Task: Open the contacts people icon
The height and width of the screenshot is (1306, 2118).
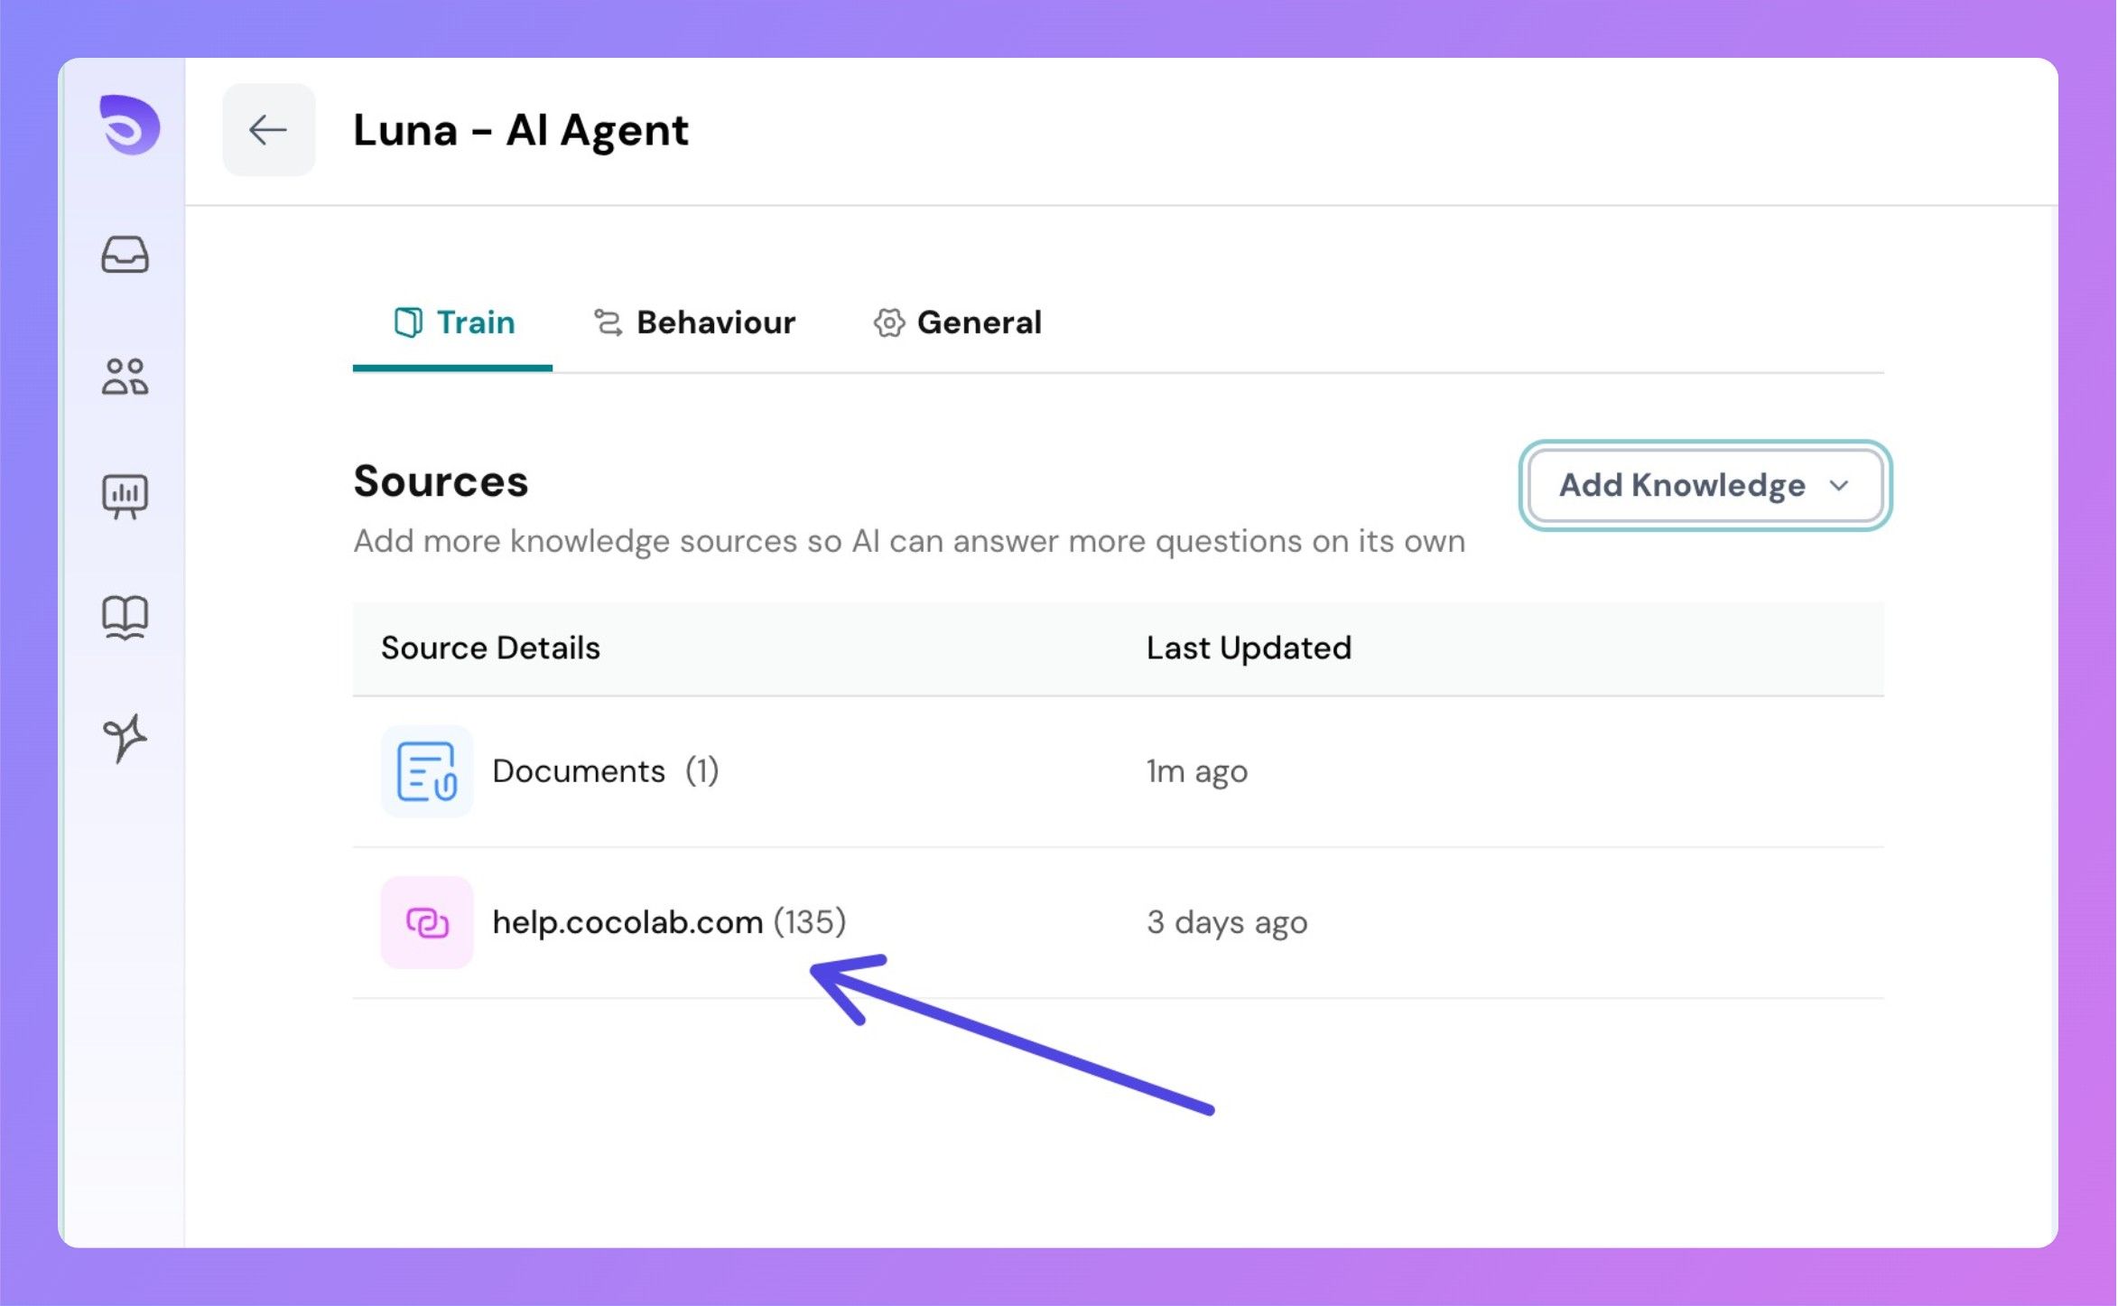Action: coord(125,376)
